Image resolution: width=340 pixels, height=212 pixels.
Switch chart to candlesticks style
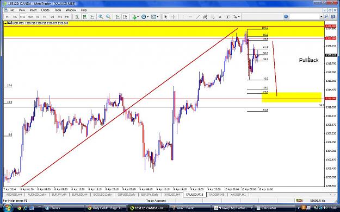(x=85, y=17)
